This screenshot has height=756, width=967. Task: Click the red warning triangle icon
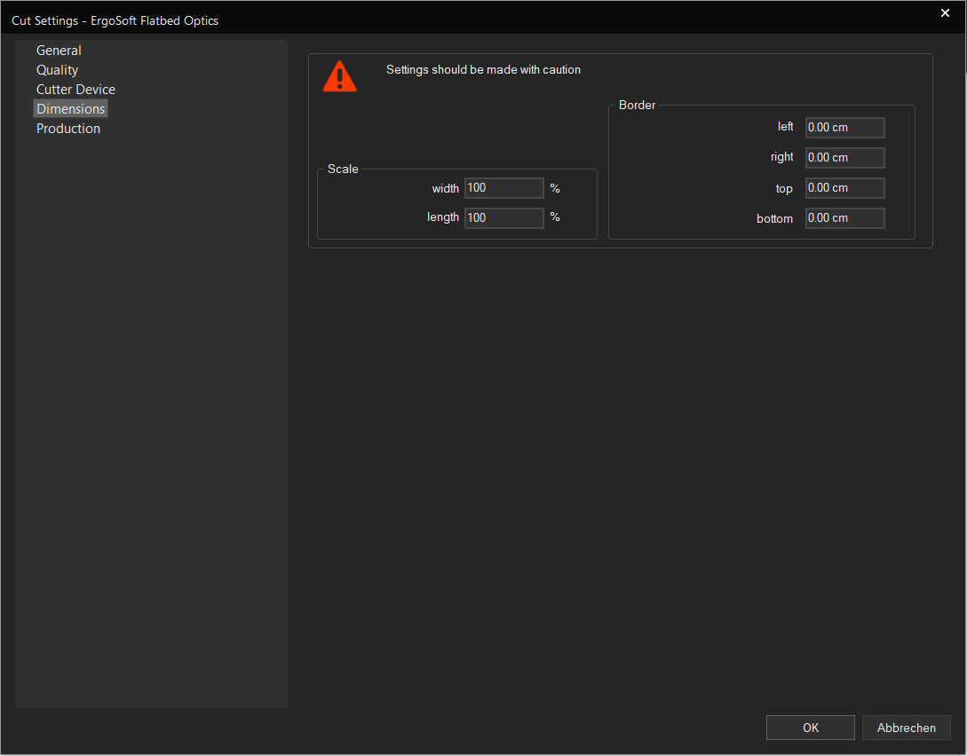click(x=340, y=76)
